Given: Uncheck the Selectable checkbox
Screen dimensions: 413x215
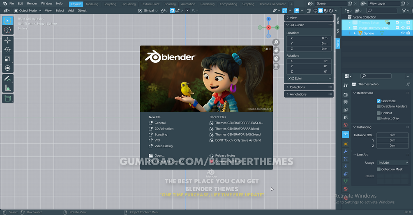Looking at the screenshot, I should pos(378,101).
